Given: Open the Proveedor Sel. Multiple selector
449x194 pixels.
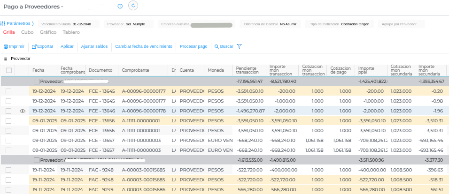Looking at the screenshot, I should tap(135, 24).
